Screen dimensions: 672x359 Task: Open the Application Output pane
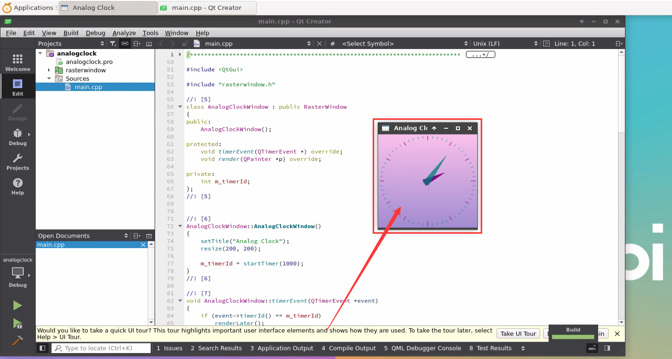[281, 348]
